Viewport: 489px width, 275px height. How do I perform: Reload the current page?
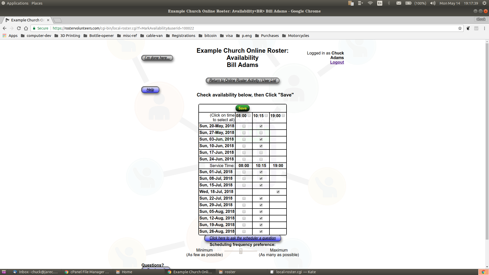coord(19,28)
